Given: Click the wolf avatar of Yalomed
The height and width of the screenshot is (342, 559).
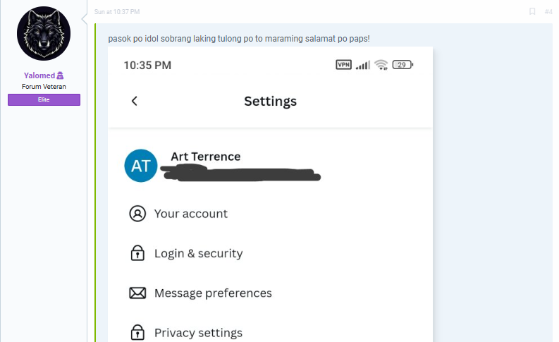Looking at the screenshot, I should point(44,33).
